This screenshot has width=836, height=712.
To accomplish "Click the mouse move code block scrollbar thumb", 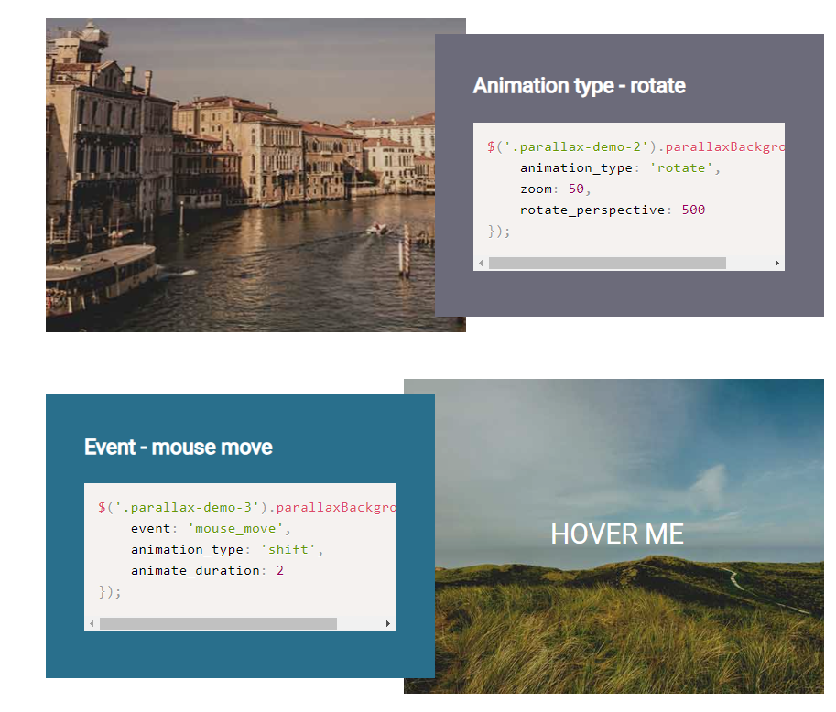I will click(x=218, y=623).
